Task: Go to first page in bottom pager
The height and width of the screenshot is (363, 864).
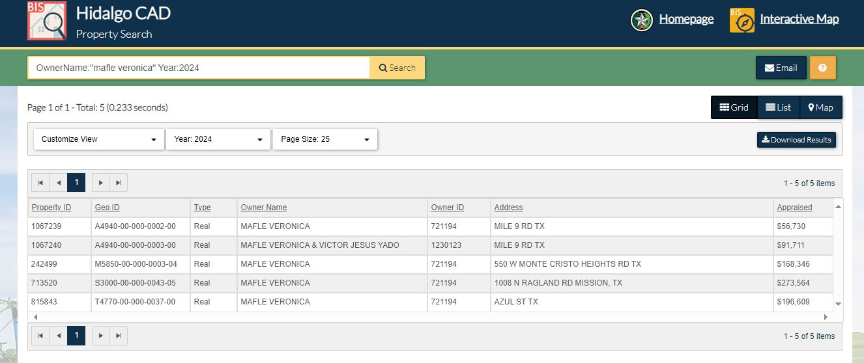Action: pyautogui.click(x=40, y=336)
